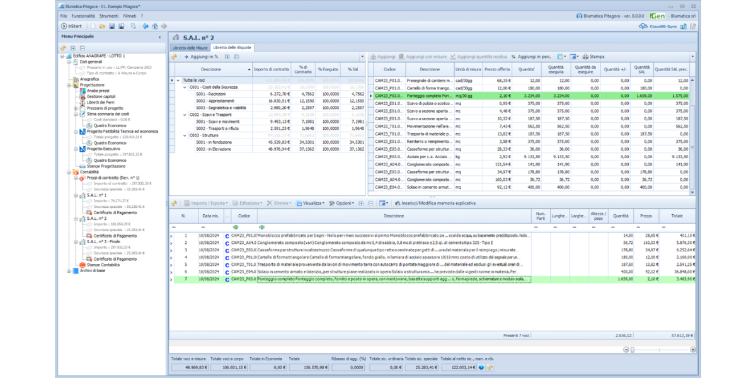Select row 3 in the measurements grid

[186, 250]
